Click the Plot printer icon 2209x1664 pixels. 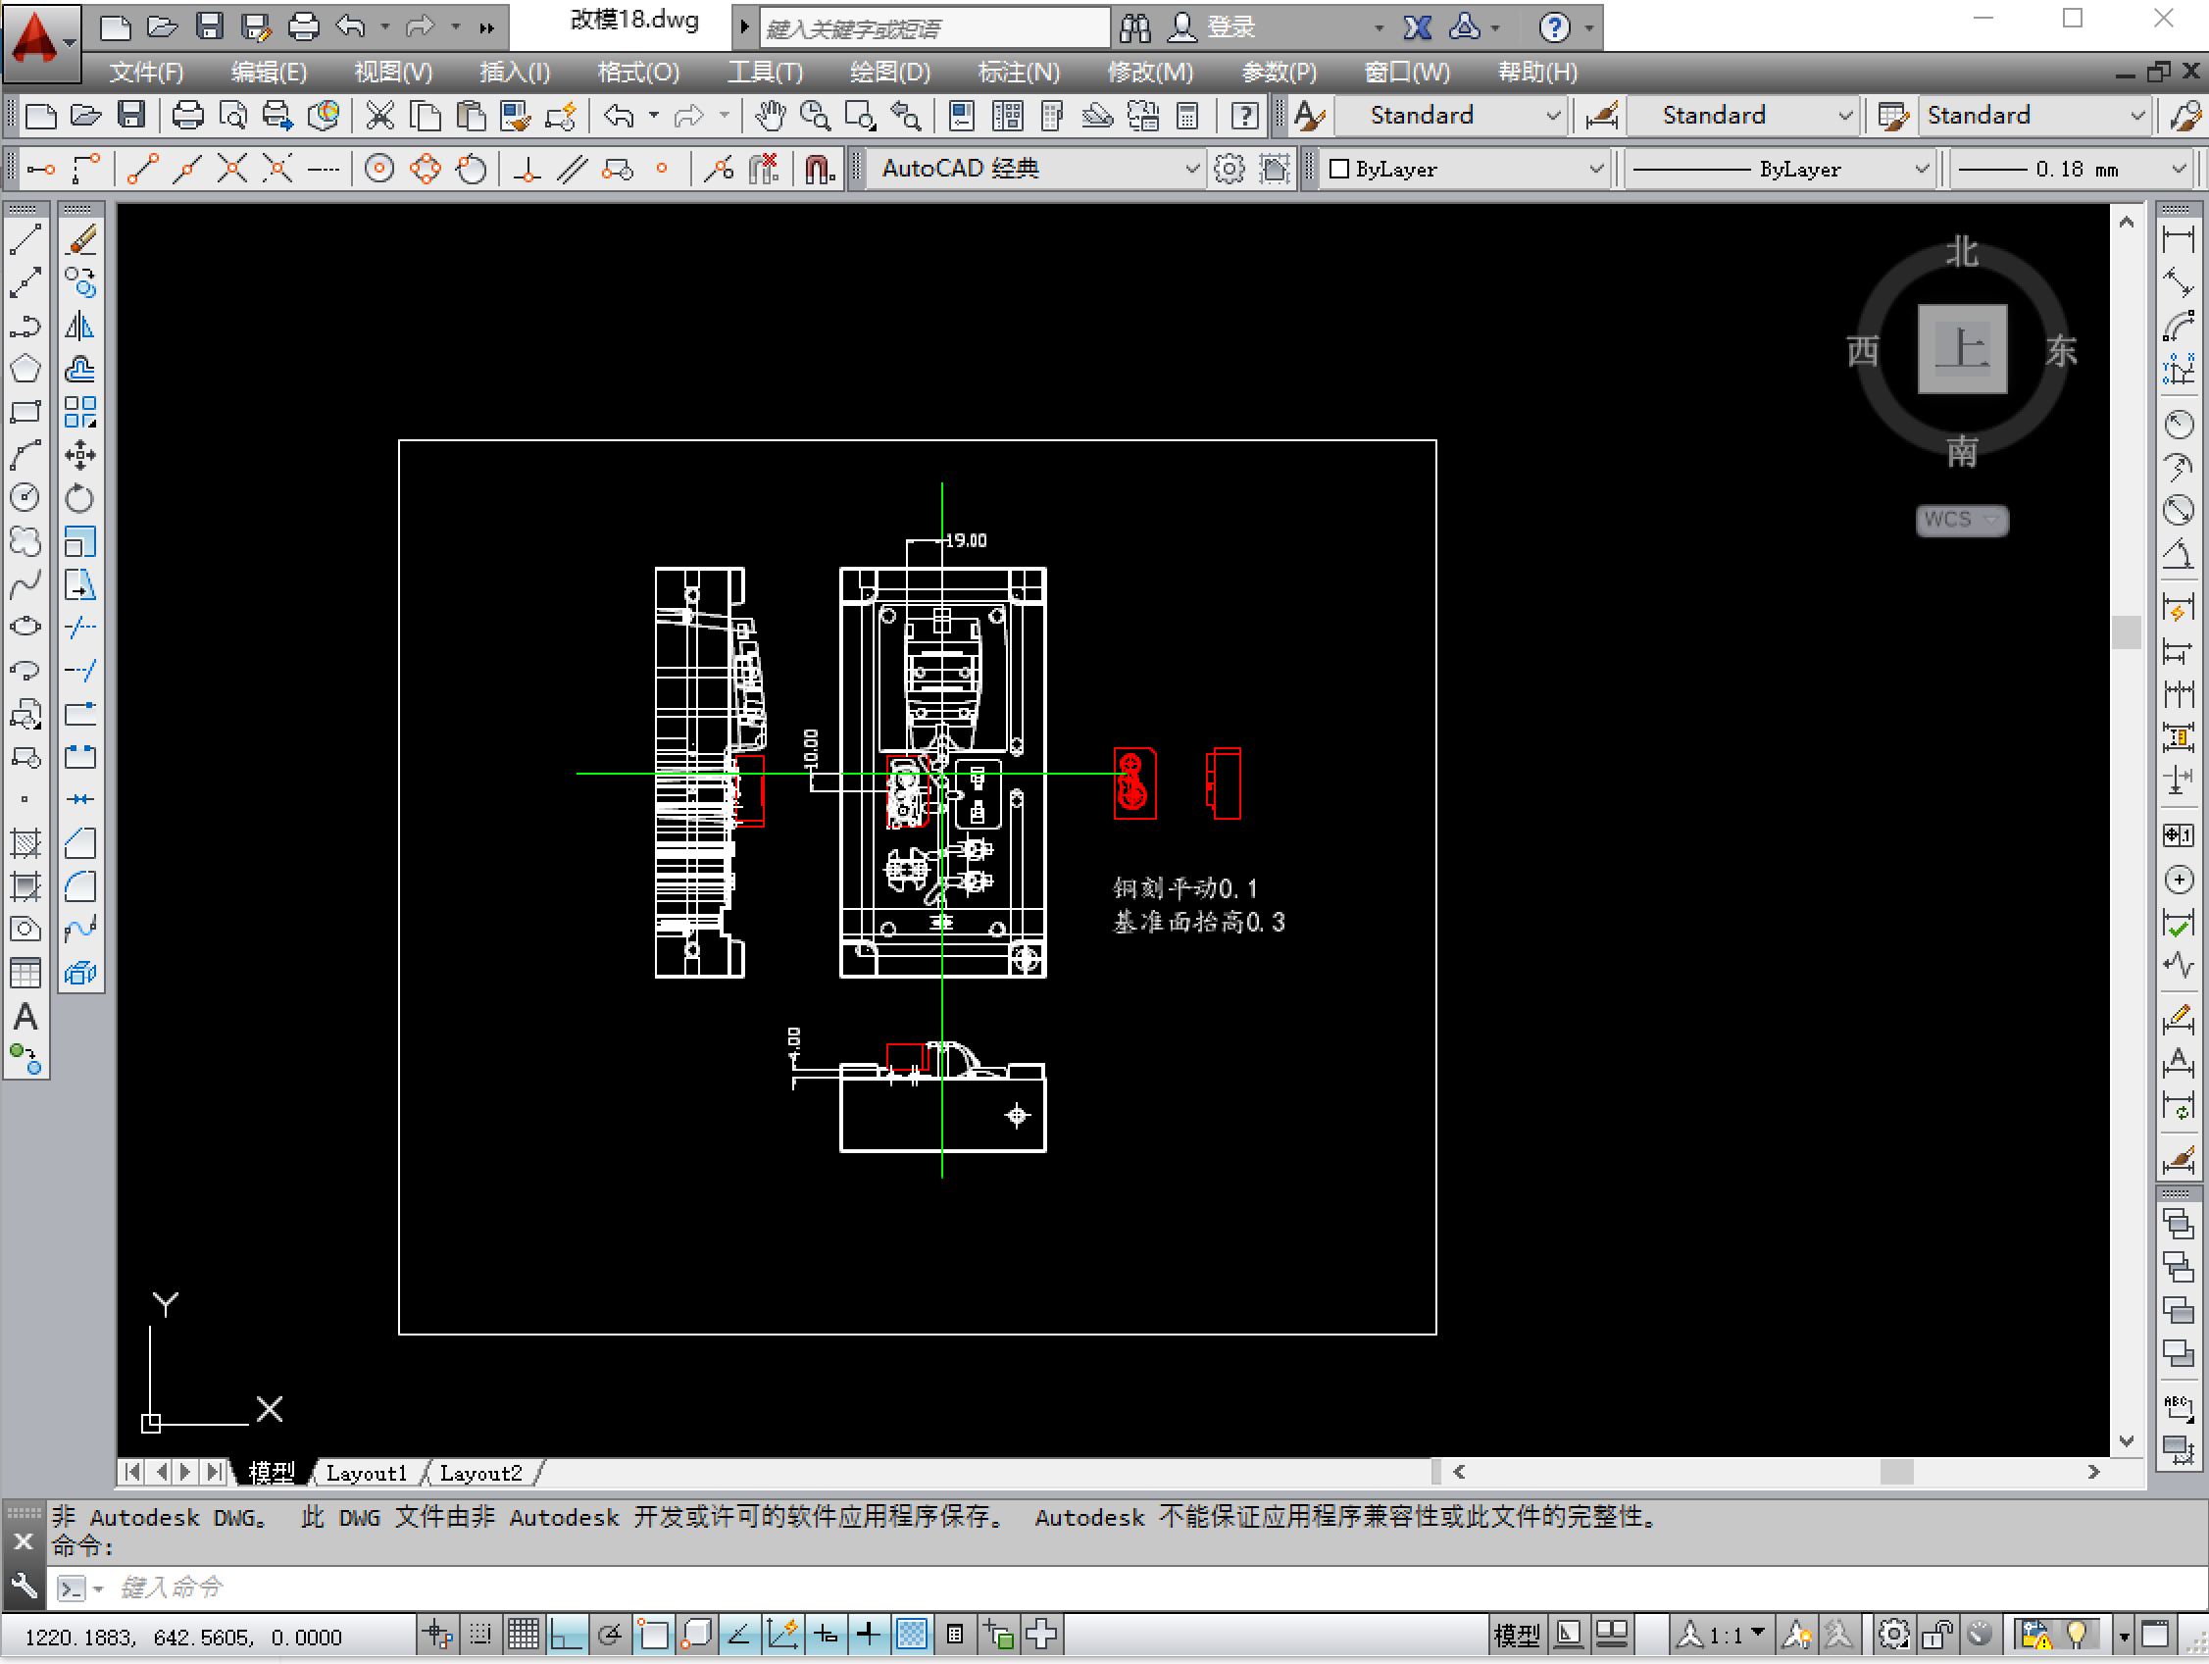[x=186, y=116]
